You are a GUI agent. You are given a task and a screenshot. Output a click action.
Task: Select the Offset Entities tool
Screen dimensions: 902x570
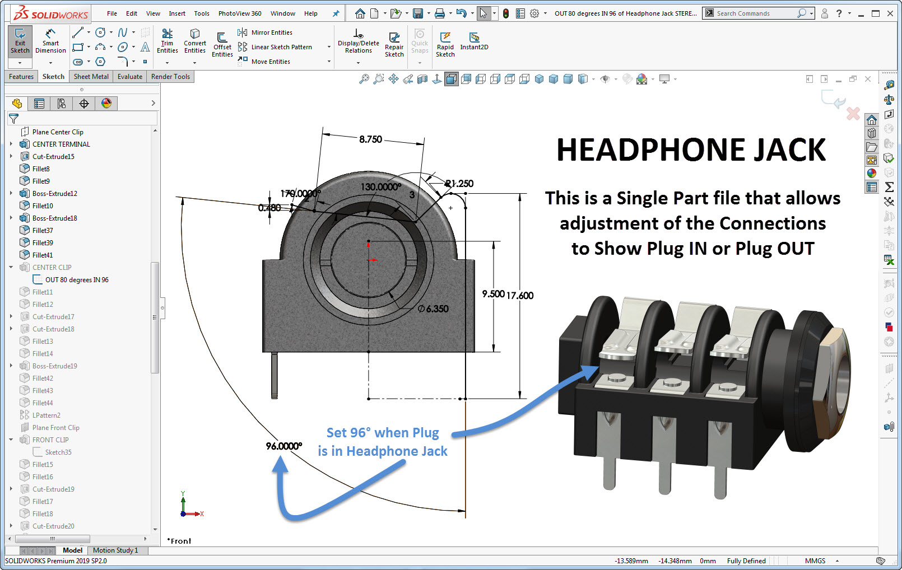(222, 44)
